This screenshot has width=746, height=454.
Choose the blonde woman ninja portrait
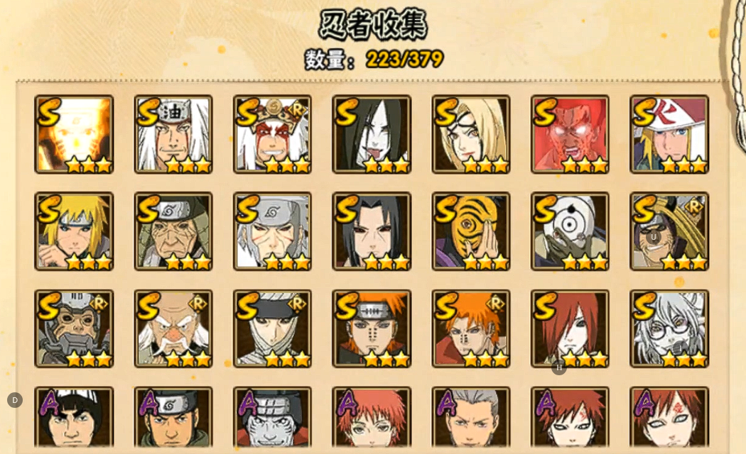pos(471,134)
